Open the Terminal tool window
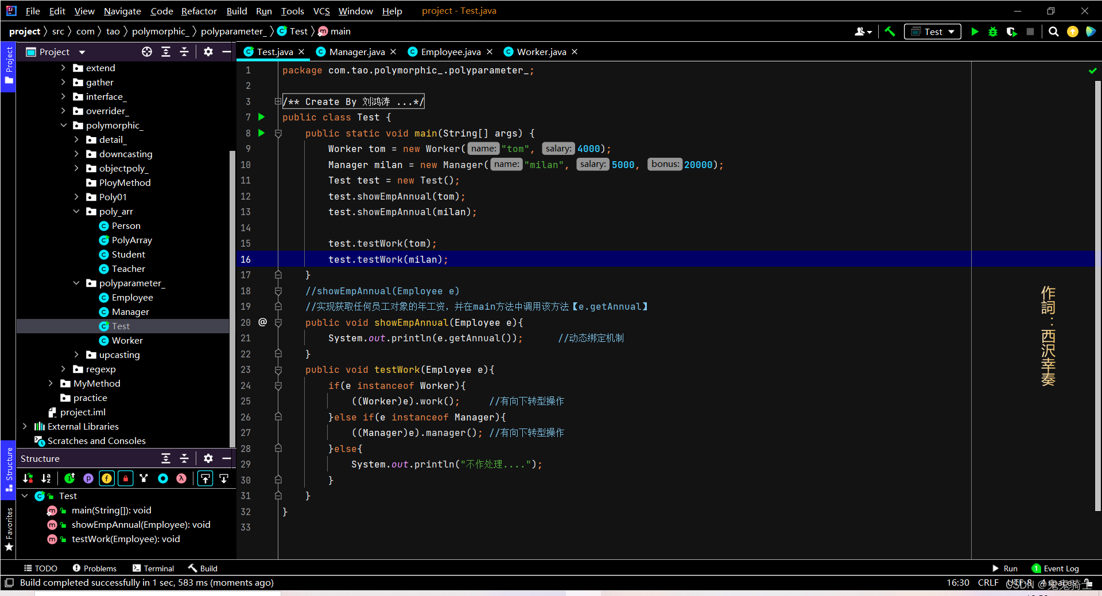The image size is (1102, 596). point(153,568)
